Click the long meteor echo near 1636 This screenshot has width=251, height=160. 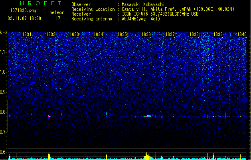[x=148, y=116]
